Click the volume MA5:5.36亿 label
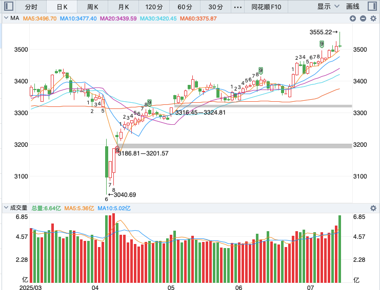The image size is (380, 290). pos(79,208)
